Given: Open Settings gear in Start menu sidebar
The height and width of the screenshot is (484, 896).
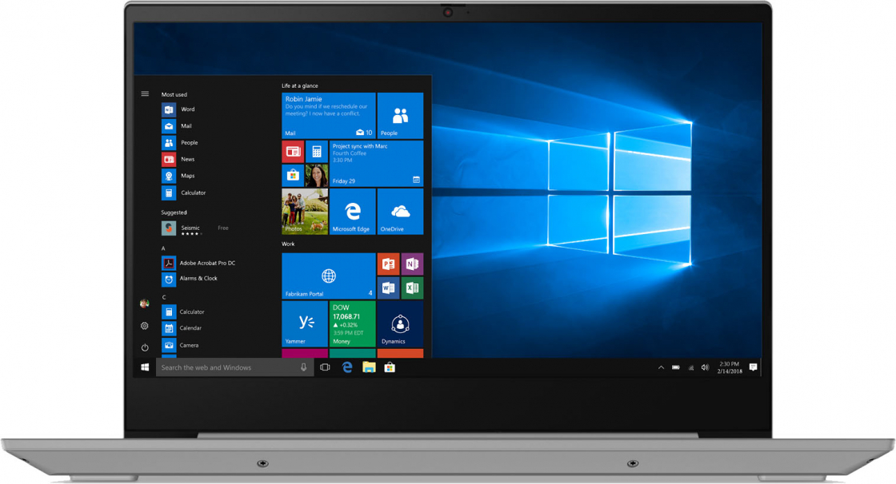Looking at the screenshot, I should [x=145, y=326].
